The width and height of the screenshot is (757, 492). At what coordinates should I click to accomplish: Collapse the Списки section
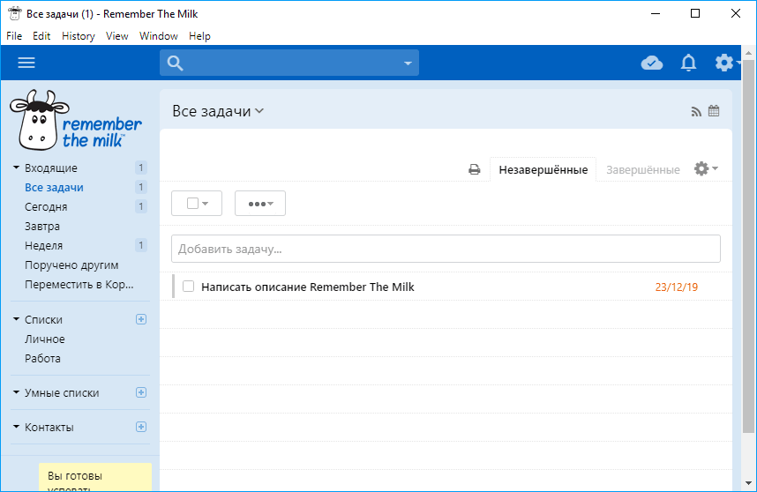(16, 319)
